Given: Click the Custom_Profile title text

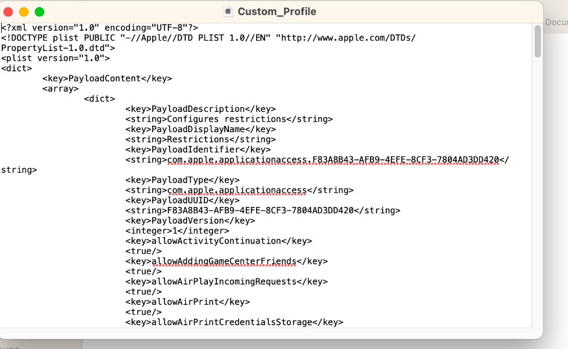Looking at the screenshot, I should point(277,12).
